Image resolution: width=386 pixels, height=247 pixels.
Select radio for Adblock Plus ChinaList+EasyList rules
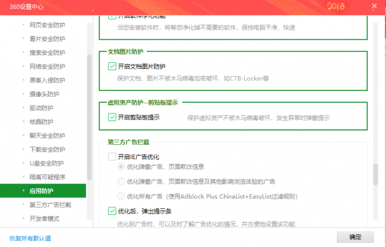coord(121,196)
